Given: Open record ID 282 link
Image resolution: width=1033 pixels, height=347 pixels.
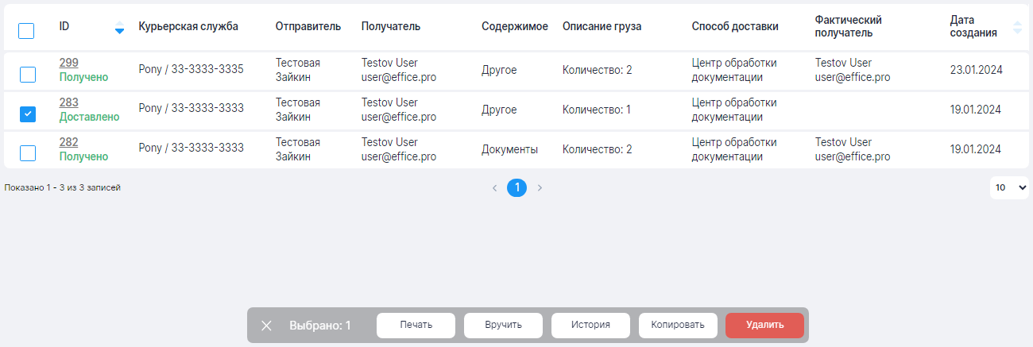Looking at the screenshot, I should [68, 142].
